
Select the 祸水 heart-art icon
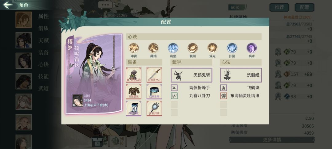click(252, 48)
